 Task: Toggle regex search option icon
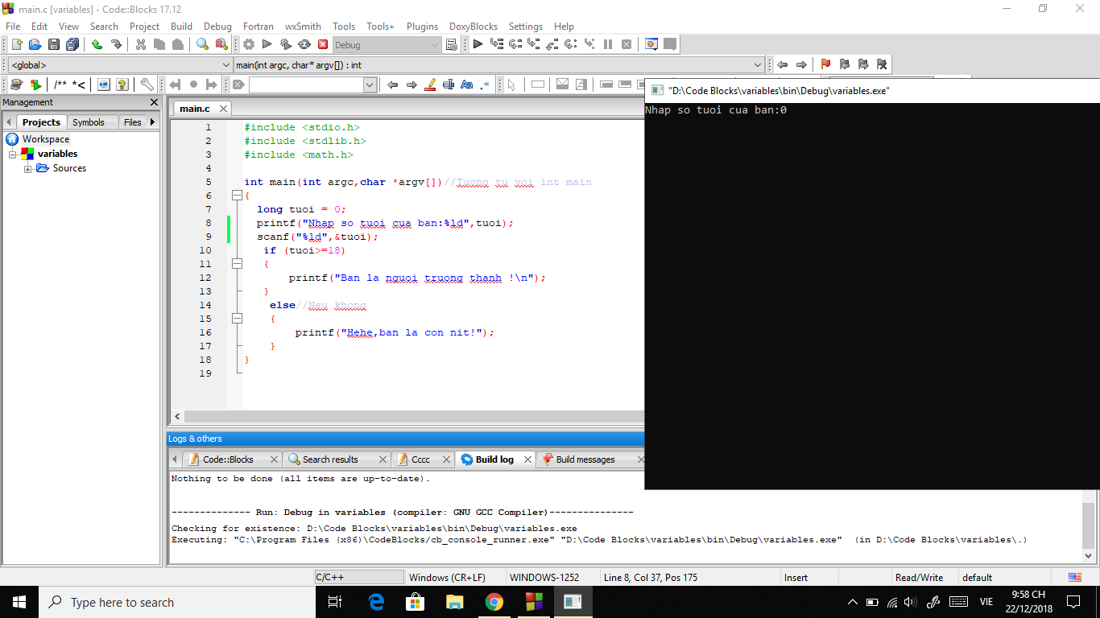click(x=485, y=84)
